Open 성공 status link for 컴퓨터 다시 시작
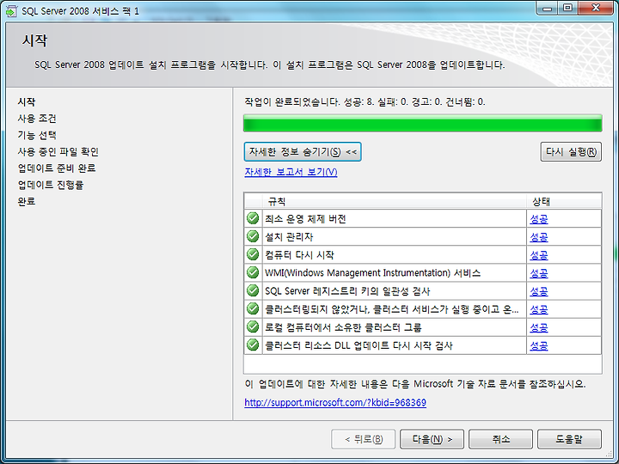Image resolution: width=619 pixels, height=464 pixels. [538, 255]
